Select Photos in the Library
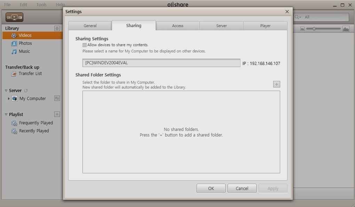The image size is (355, 207). [25, 43]
